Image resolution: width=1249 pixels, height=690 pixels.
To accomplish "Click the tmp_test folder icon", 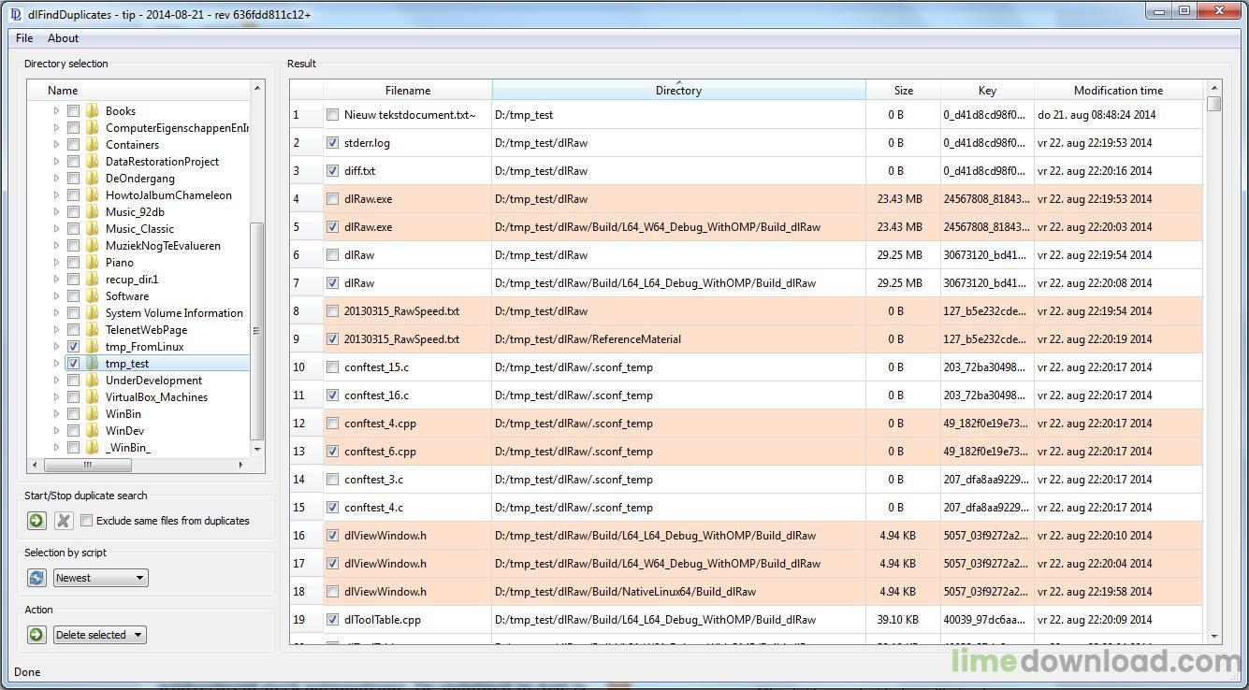I will click(93, 364).
